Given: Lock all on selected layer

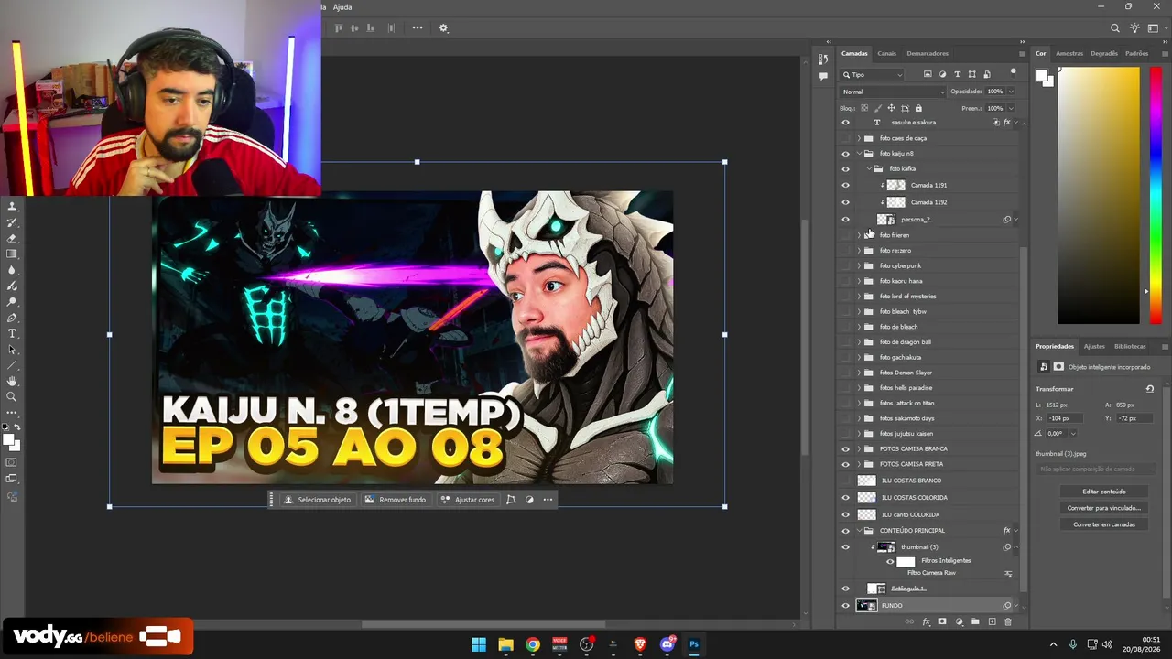Looking at the screenshot, I should [x=918, y=108].
